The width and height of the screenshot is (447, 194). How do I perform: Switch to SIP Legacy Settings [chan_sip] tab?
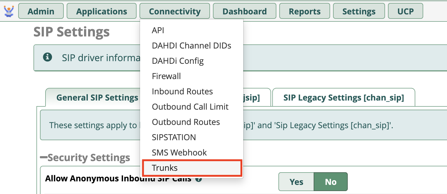pos(344,97)
